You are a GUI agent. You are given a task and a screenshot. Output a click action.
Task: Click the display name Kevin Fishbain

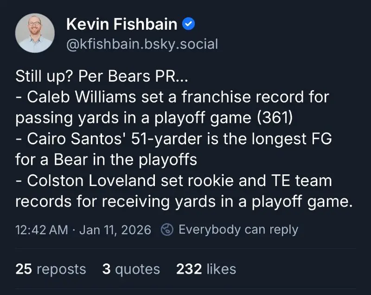point(122,23)
